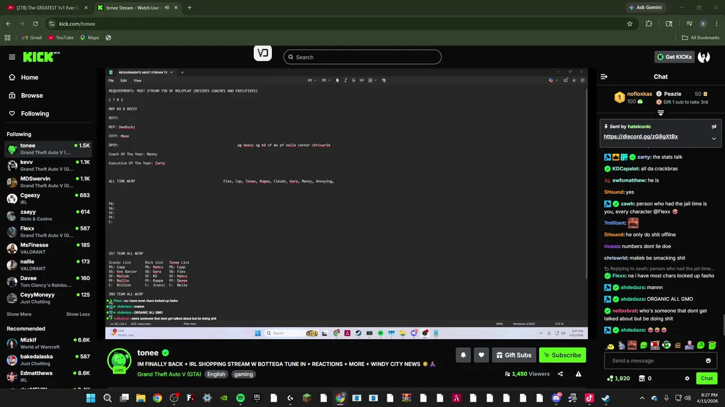Open Steam from the taskbar
Screen dimensions: 725x407
click(605, 398)
